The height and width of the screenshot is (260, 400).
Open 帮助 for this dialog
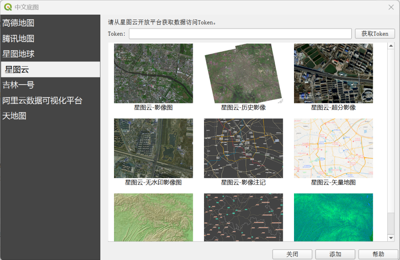(378, 254)
